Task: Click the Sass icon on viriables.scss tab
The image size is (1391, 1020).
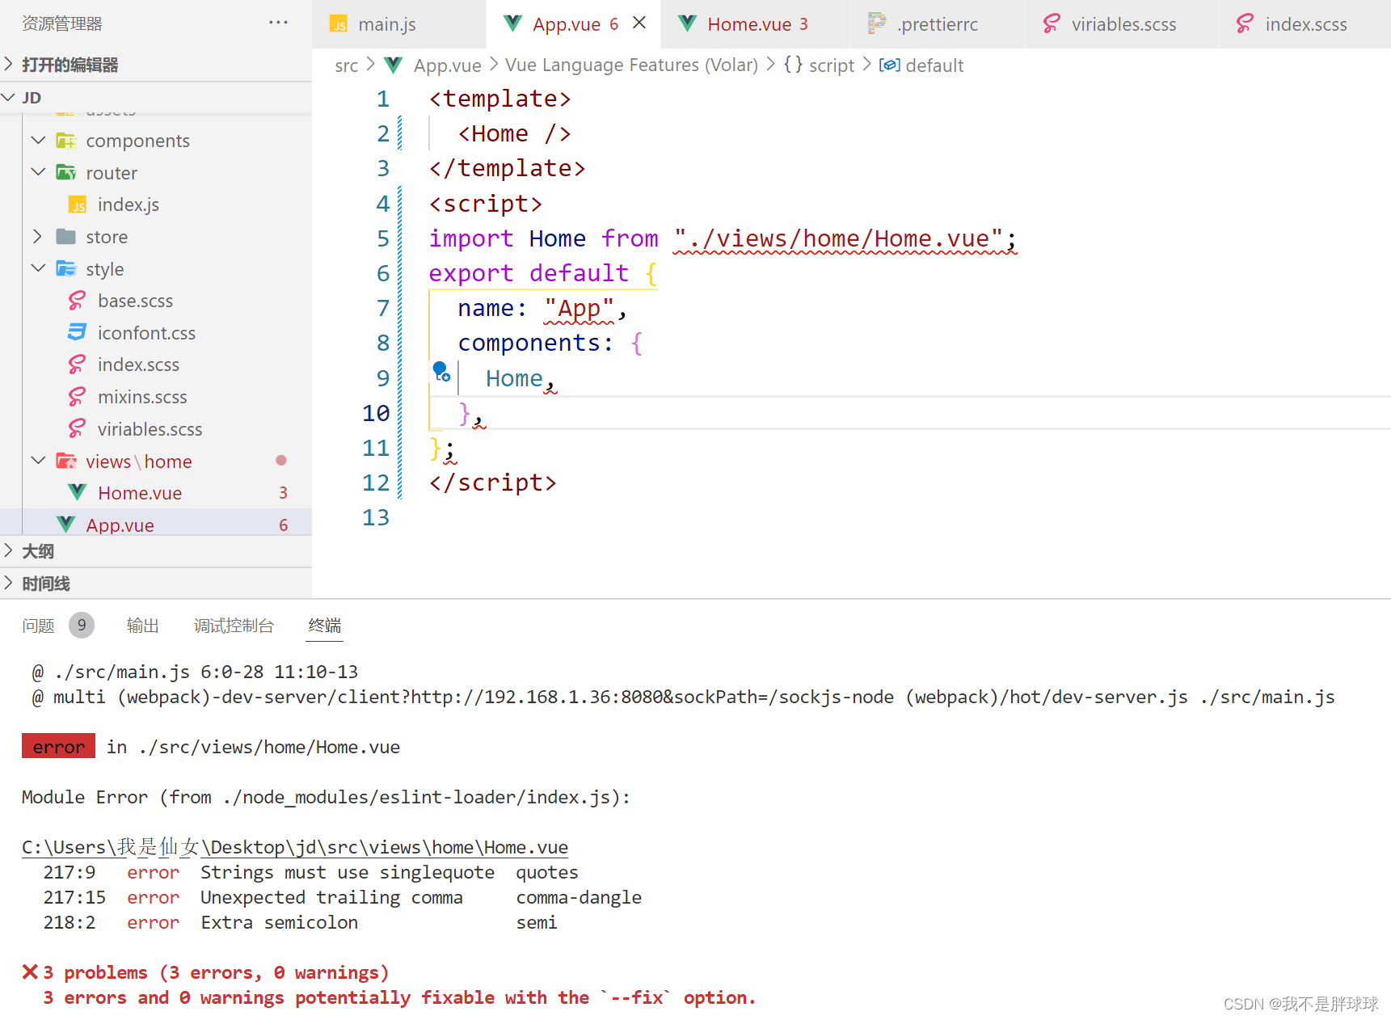Action: click(x=1051, y=23)
